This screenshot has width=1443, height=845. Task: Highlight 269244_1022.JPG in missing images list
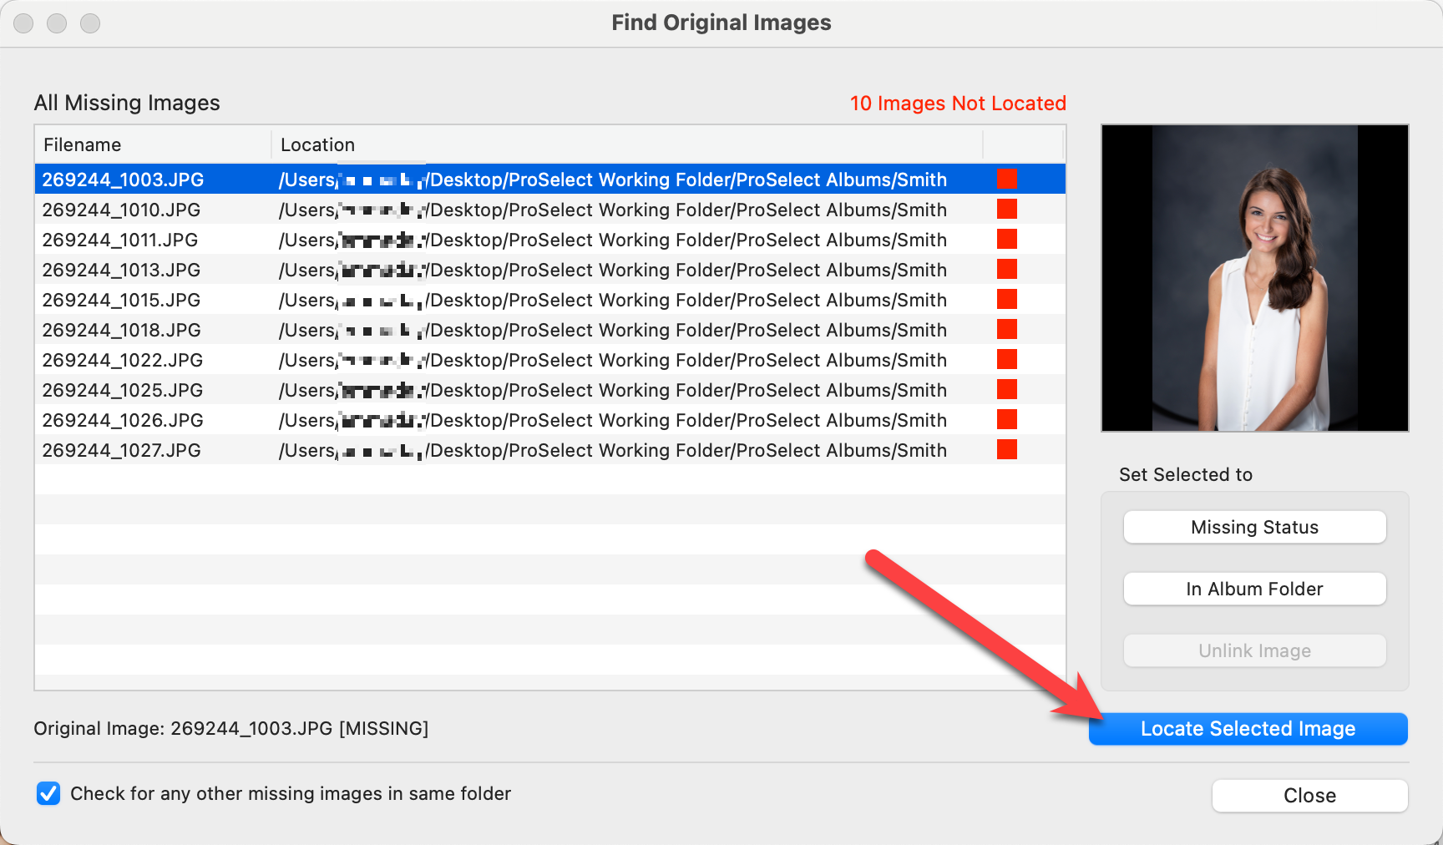(x=122, y=361)
